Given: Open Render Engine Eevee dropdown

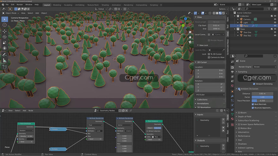Looking at the screenshot, I should [x=265, y=67].
